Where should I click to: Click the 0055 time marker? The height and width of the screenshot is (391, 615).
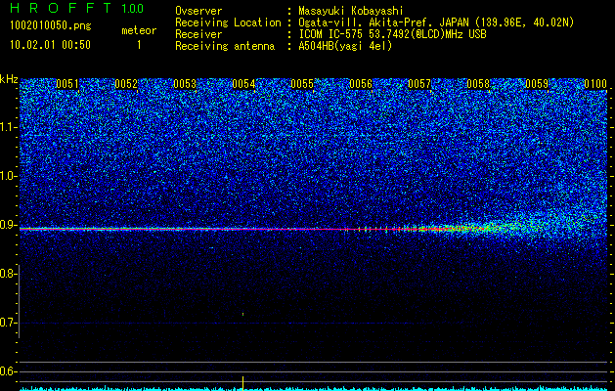click(302, 84)
